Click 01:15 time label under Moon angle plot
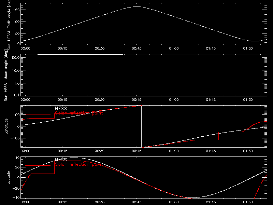Viewport: 273px width, 205px height. [211, 99]
